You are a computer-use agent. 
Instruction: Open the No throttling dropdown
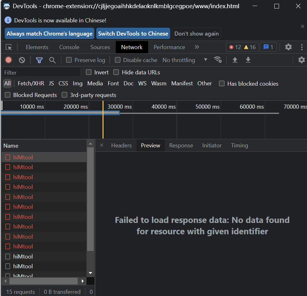tap(185, 60)
